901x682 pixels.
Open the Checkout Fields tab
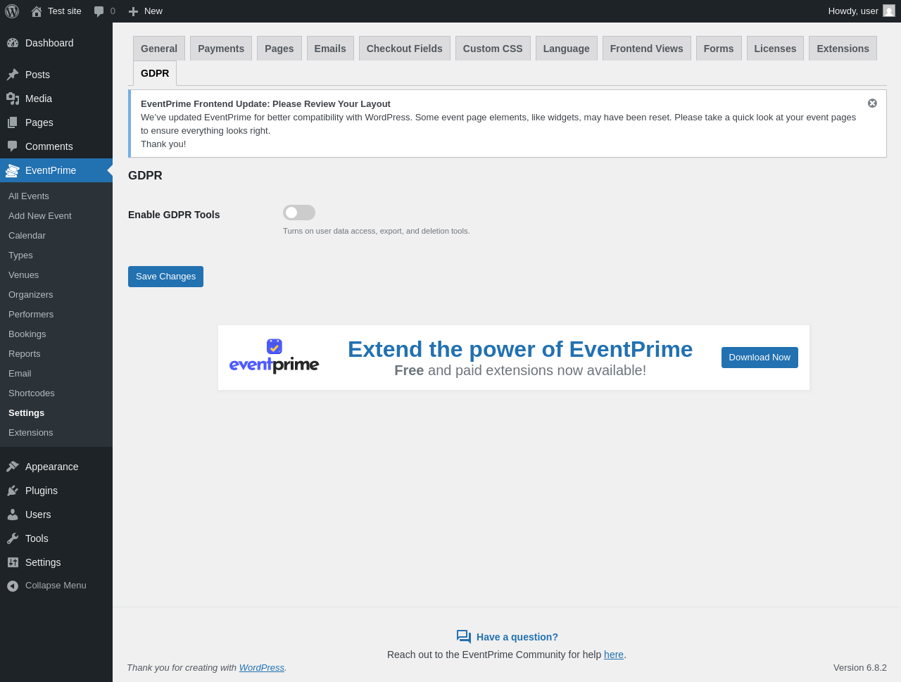[x=405, y=49]
